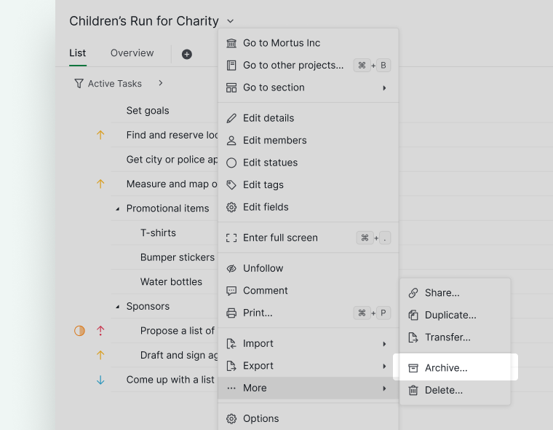
Task: Click the plus icon to add a view
Action: point(187,55)
